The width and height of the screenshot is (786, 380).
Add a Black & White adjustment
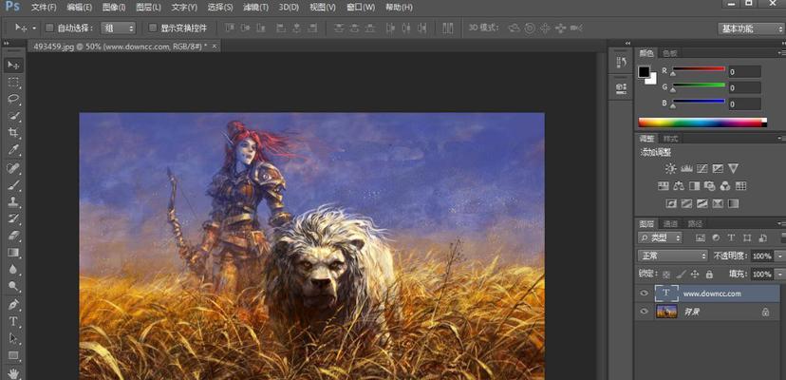(x=694, y=186)
